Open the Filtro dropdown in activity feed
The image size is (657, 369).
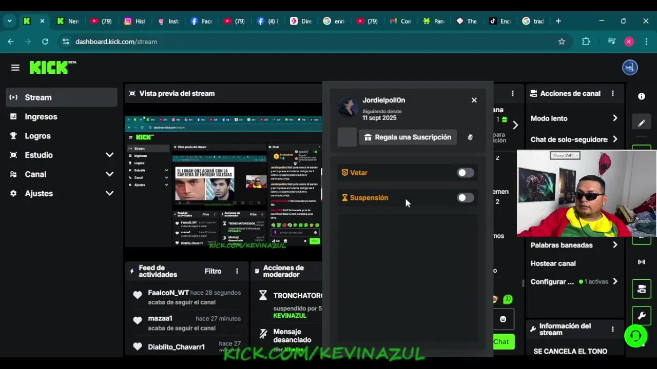[213, 271]
